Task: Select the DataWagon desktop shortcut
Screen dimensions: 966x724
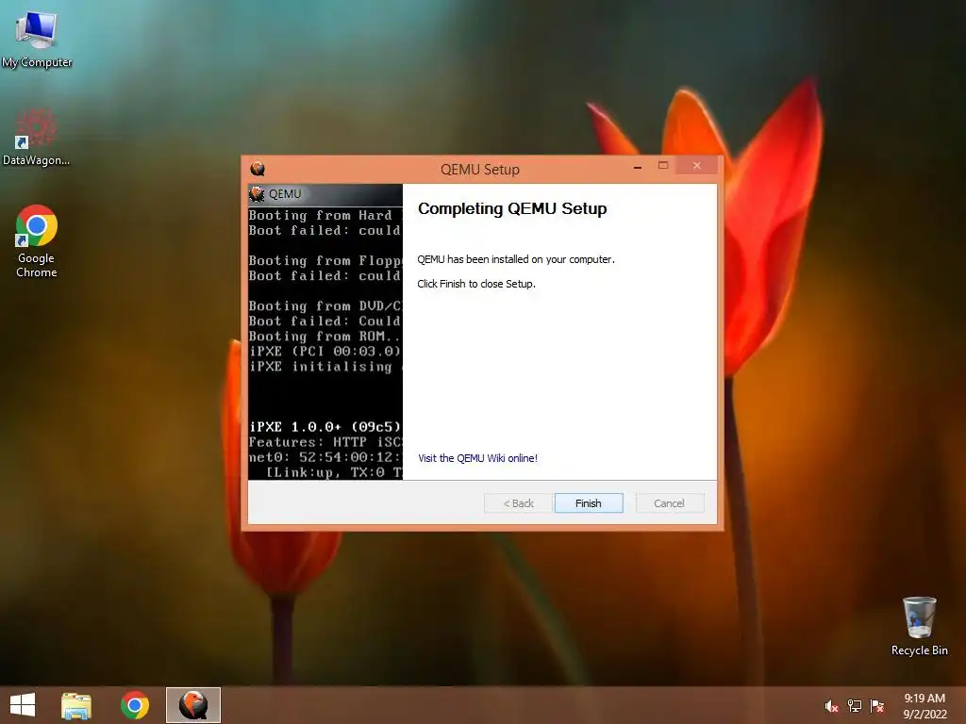Action: point(36,137)
